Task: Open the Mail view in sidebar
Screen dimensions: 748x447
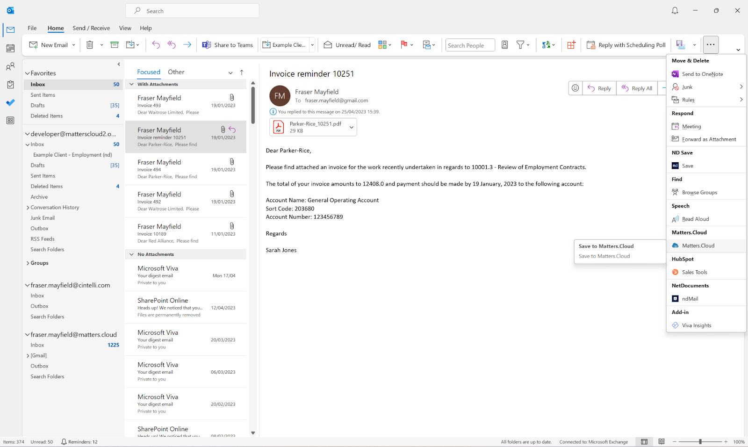Action: (x=10, y=30)
